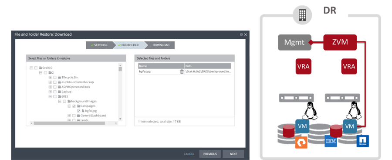Click the IBM logo icon in diagram
This screenshot has height=160, width=392.
pyautogui.click(x=331, y=141)
